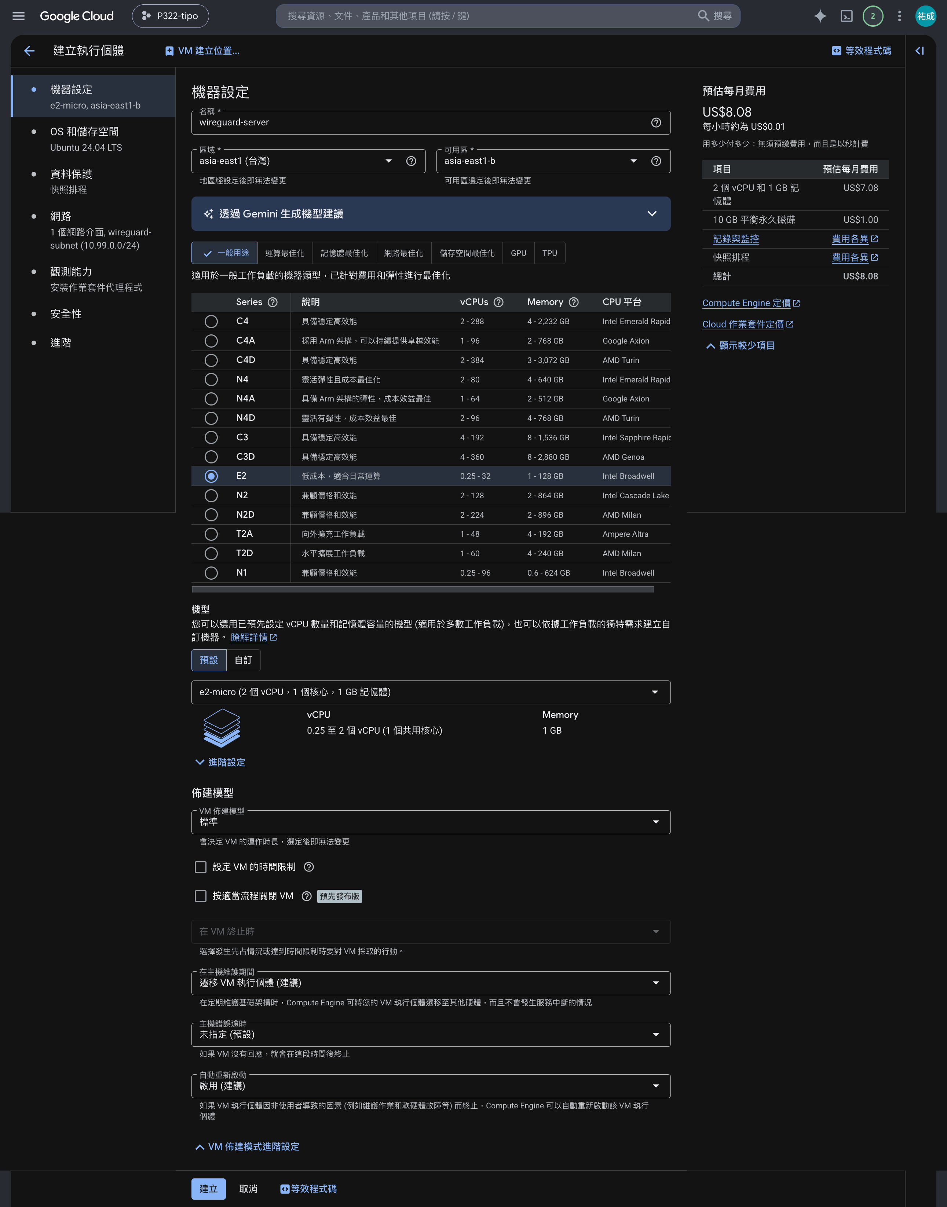Select the N4 series radio button

coord(211,379)
